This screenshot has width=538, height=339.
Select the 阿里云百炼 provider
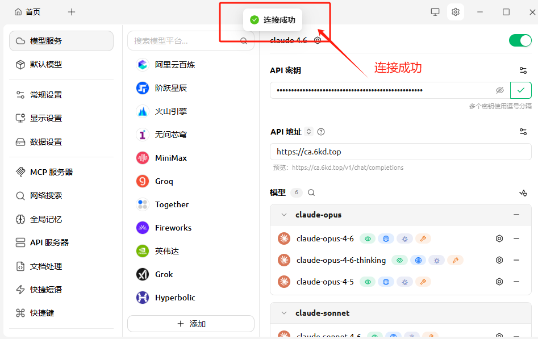[191, 65]
